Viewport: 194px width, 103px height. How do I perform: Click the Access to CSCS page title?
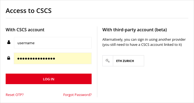[x=29, y=11]
